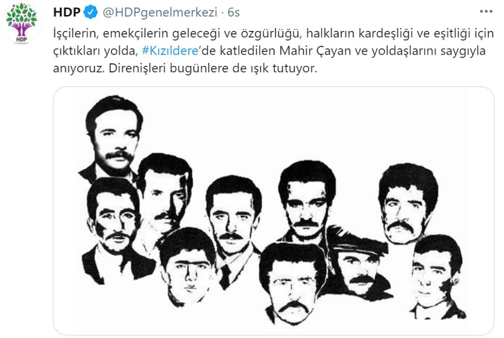
Task: Click the green leaves of the HDP logo
Action: [x=21, y=15]
